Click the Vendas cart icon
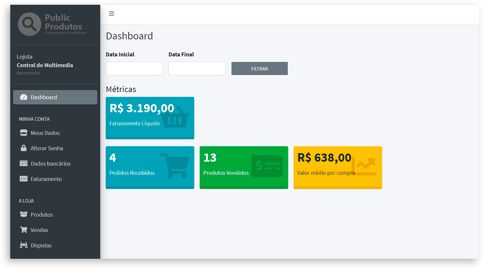 tap(24, 230)
